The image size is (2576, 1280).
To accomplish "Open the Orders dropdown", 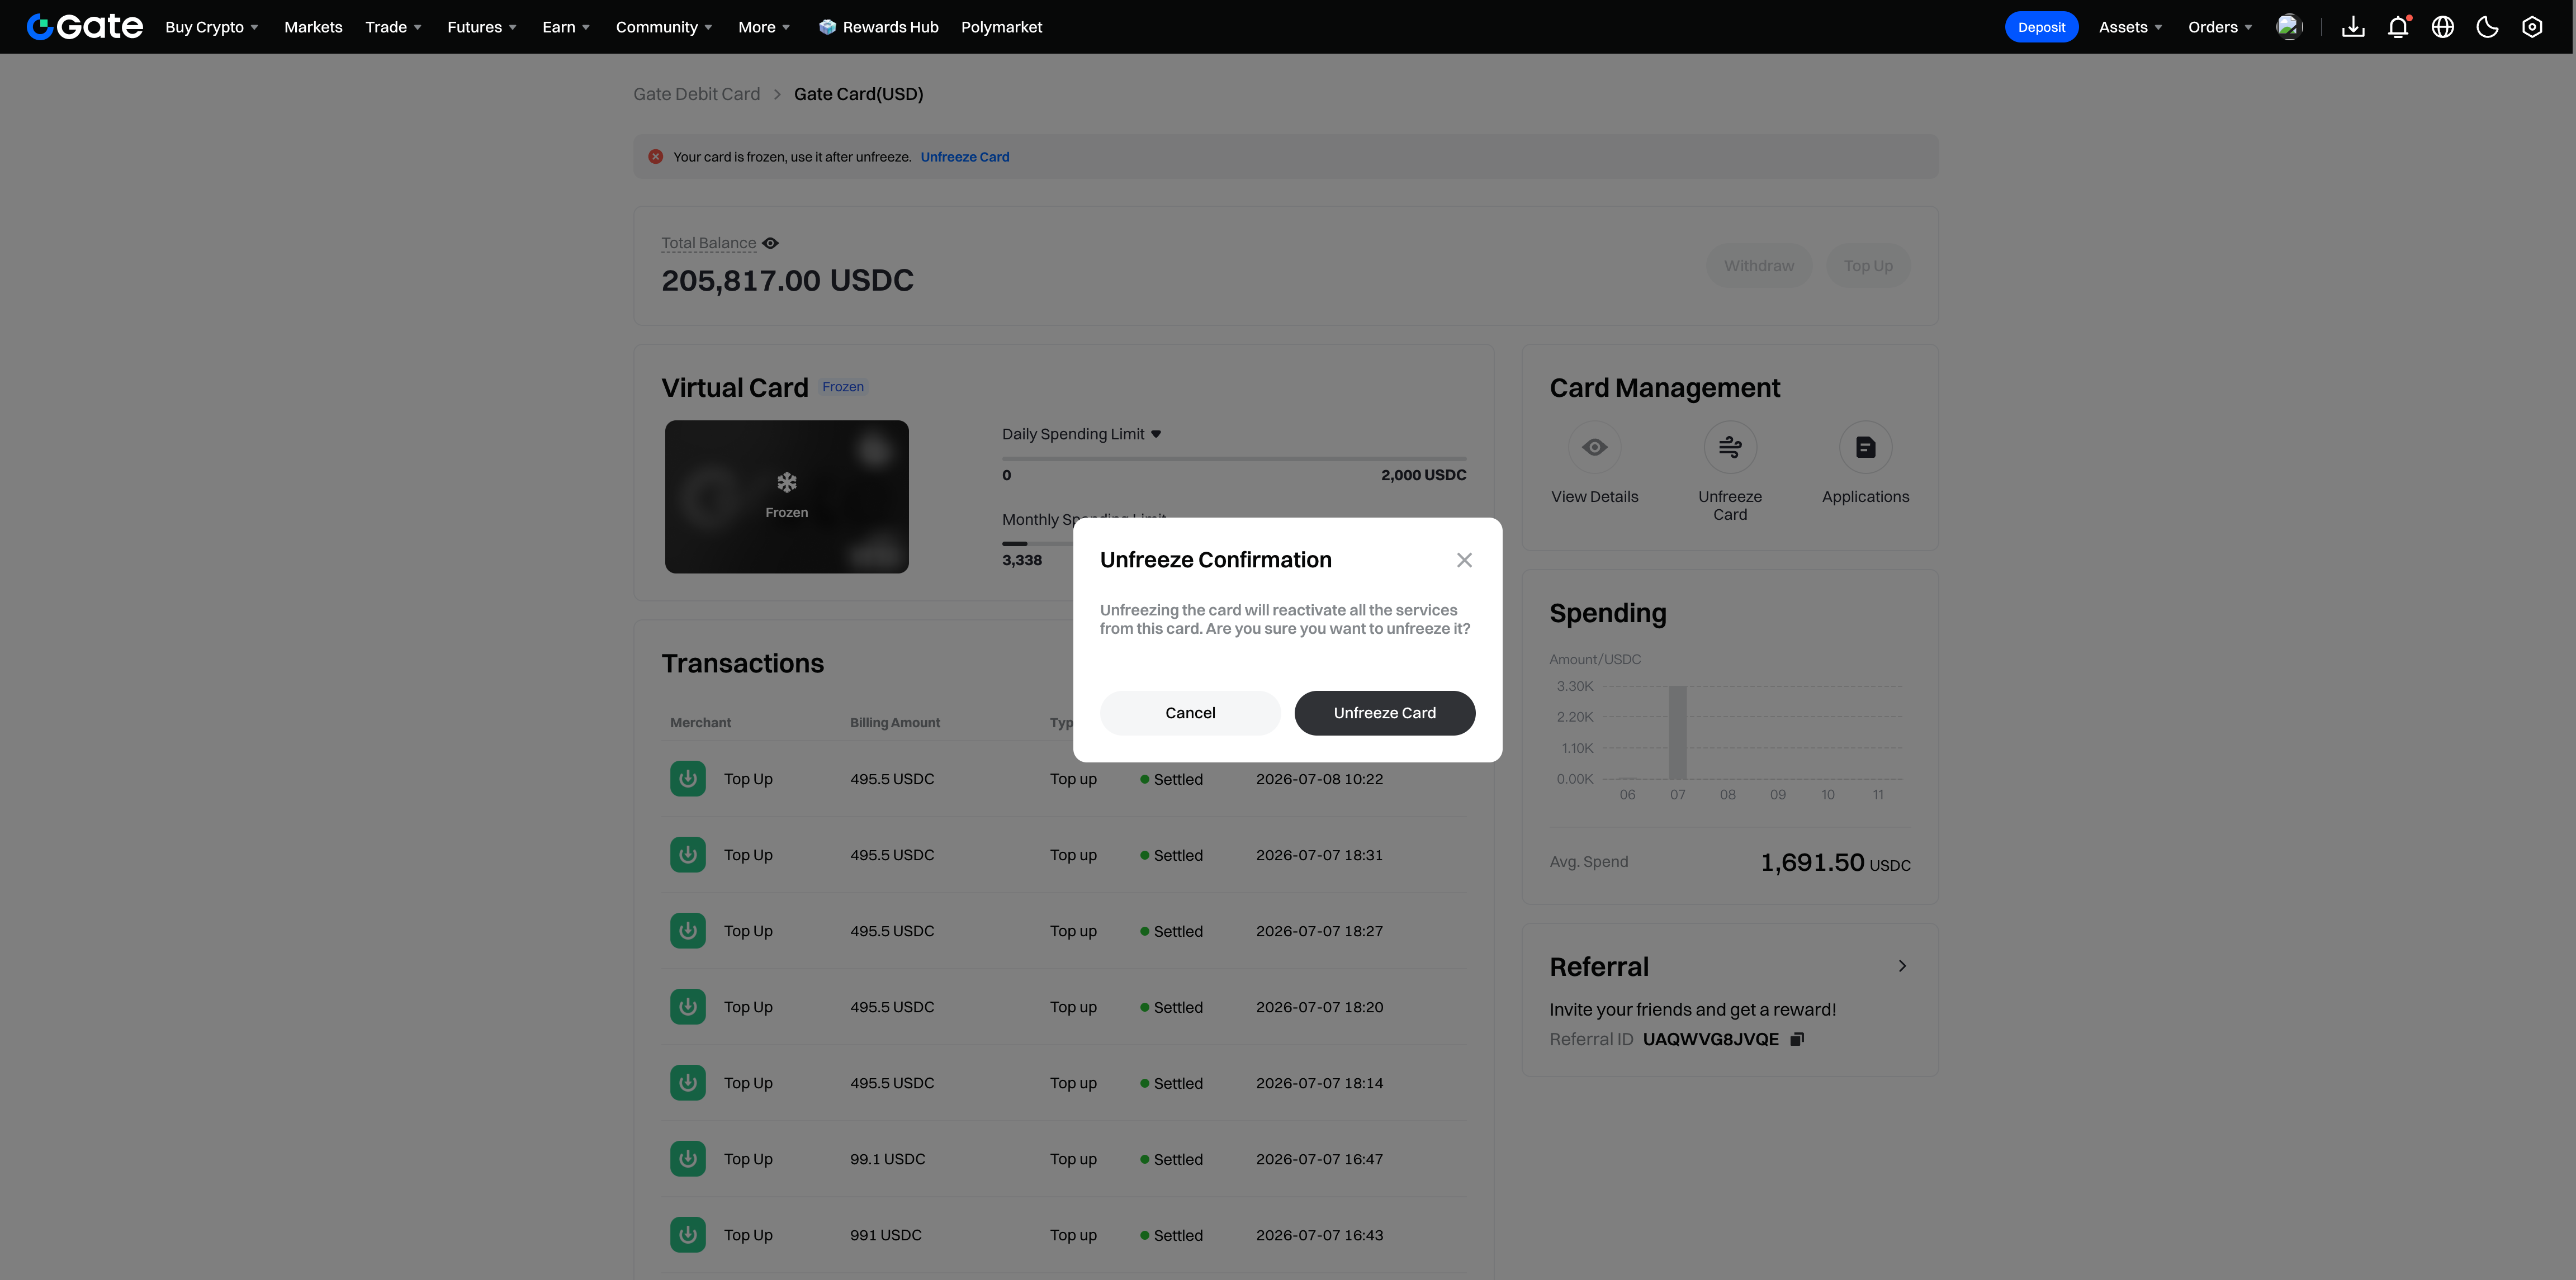I will click(x=2220, y=27).
